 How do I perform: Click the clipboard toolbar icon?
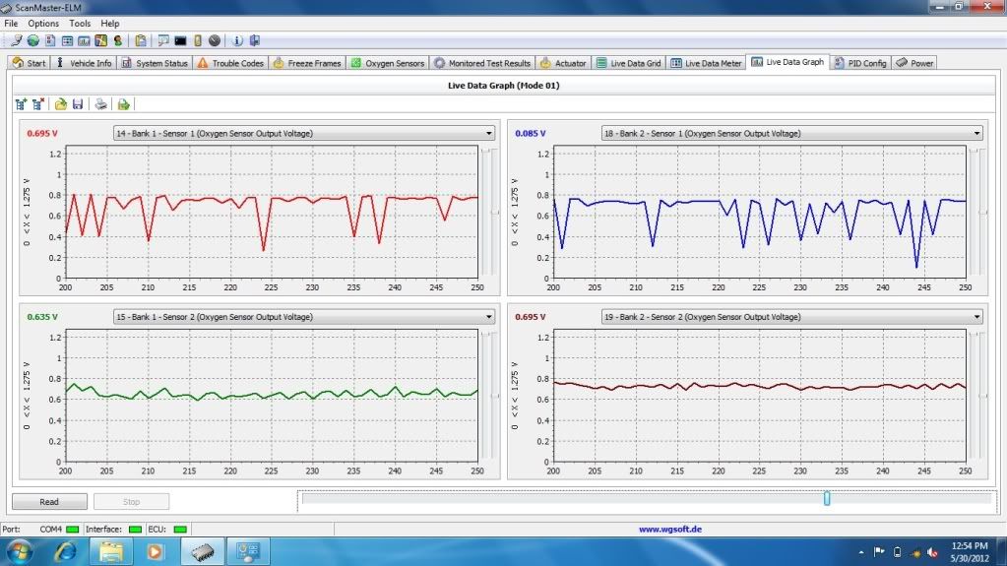pyautogui.click(x=141, y=40)
